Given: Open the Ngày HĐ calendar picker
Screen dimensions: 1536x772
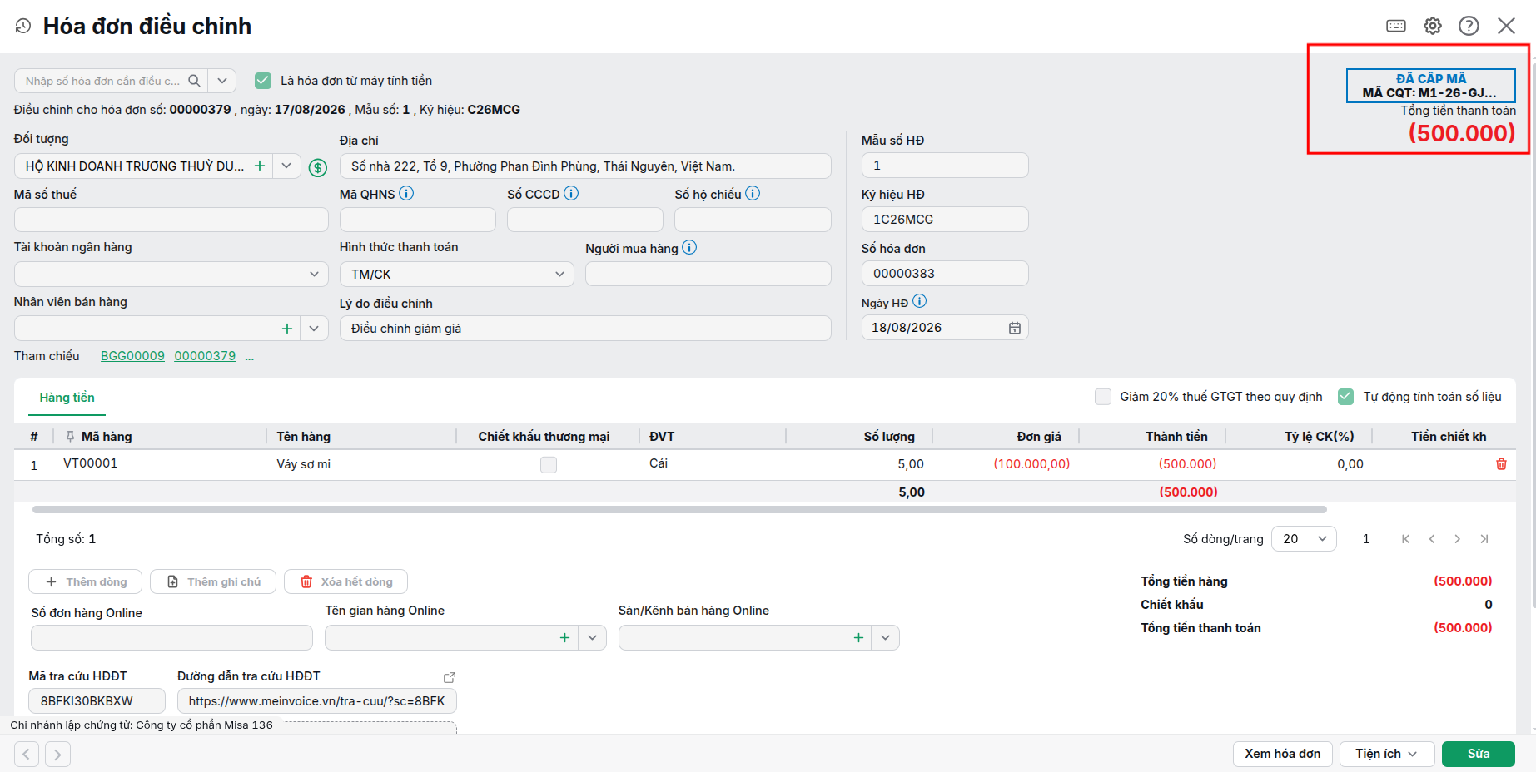Looking at the screenshot, I should (1015, 328).
